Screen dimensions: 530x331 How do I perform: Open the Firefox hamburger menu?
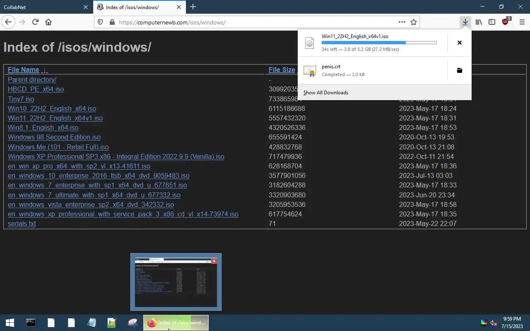(x=522, y=22)
